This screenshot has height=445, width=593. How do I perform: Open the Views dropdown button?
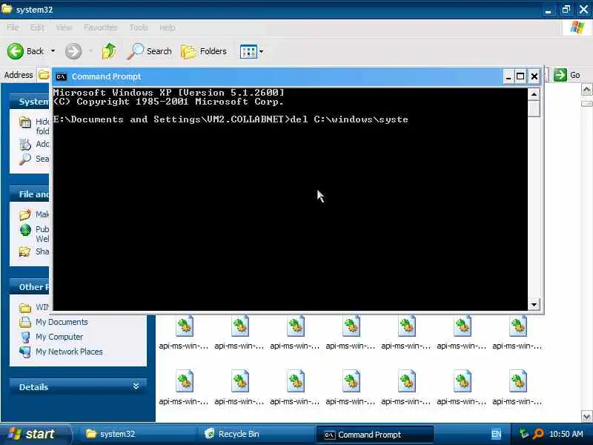point(251,51)
